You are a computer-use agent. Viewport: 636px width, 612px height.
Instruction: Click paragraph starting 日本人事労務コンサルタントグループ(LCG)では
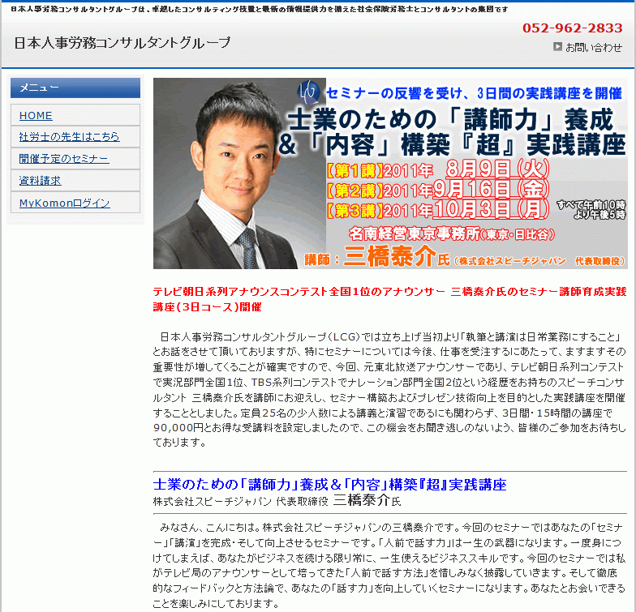point(389,389)
